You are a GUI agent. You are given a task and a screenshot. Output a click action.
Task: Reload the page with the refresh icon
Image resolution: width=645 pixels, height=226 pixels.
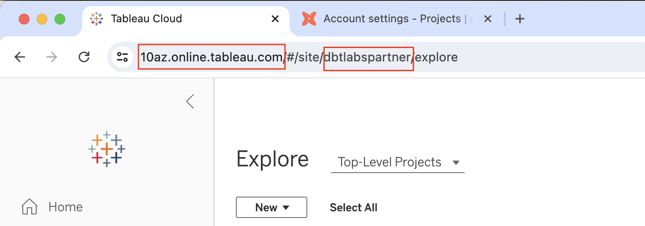click(84, 57)
